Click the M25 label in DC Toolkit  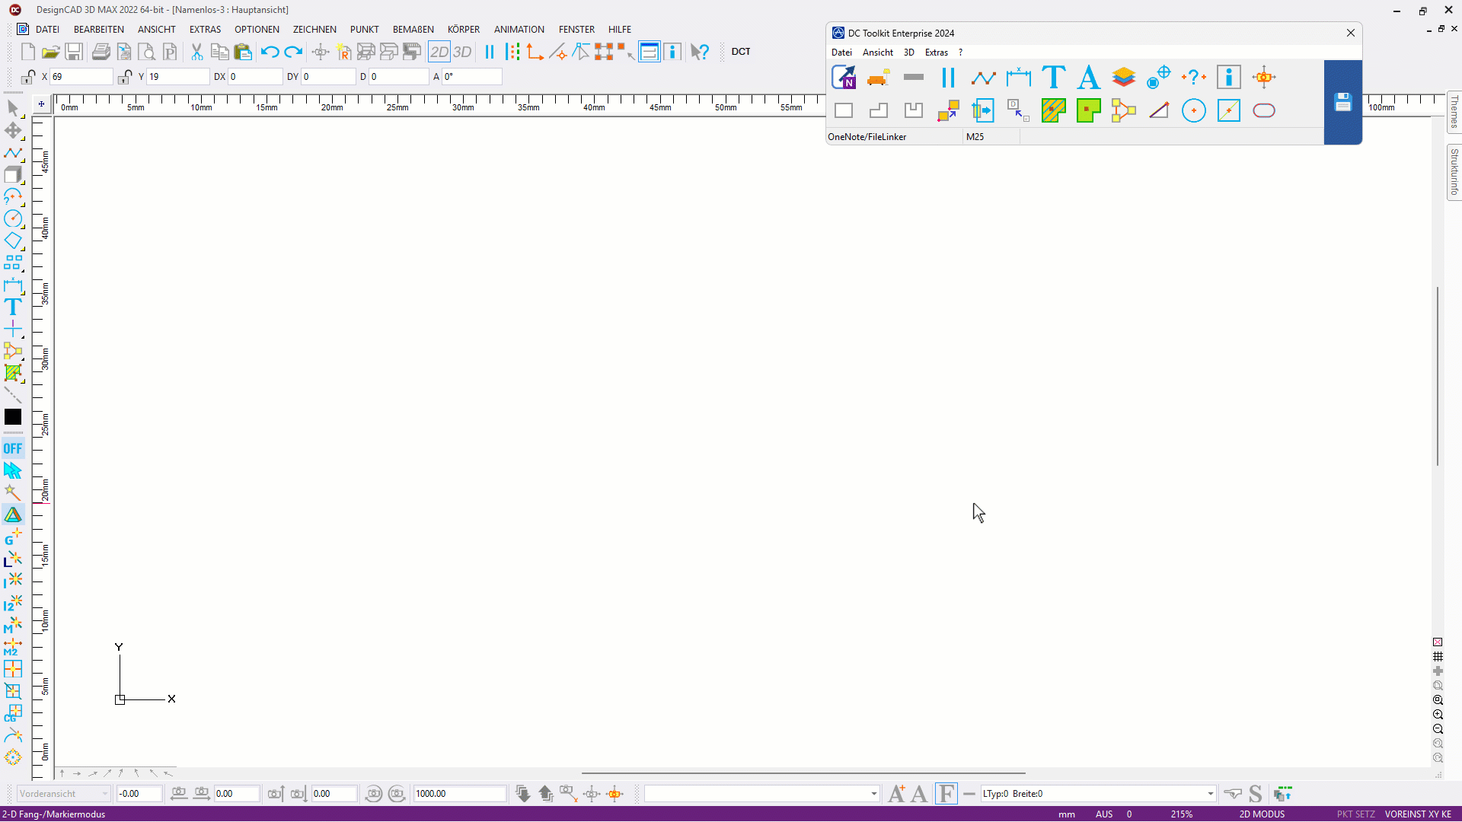click(x=975, y=137)
